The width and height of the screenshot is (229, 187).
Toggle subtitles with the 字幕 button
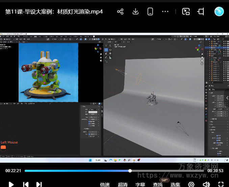[x=140, y=184]
